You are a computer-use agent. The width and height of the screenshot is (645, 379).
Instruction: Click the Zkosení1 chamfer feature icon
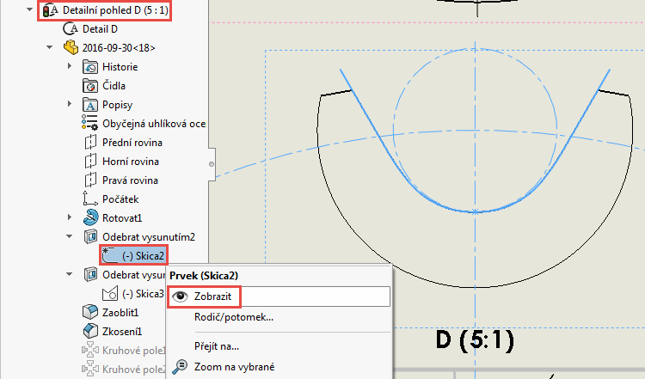pyautogui.click(x=90, y=331)
